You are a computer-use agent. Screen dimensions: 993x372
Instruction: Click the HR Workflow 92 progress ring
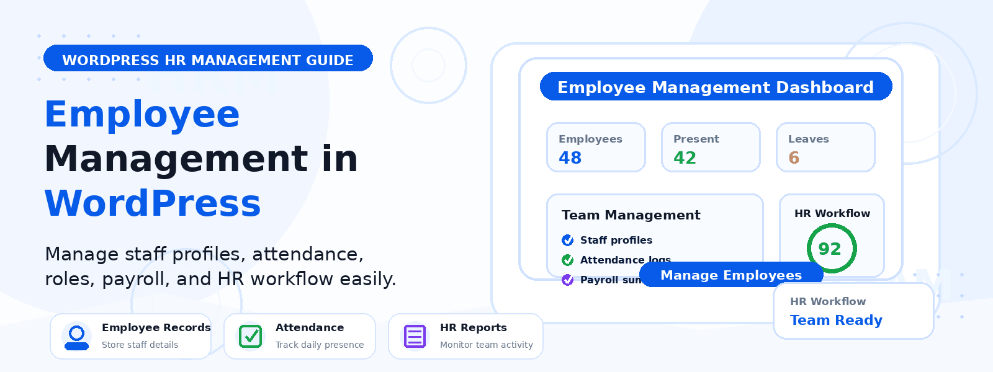click(832, 249)
